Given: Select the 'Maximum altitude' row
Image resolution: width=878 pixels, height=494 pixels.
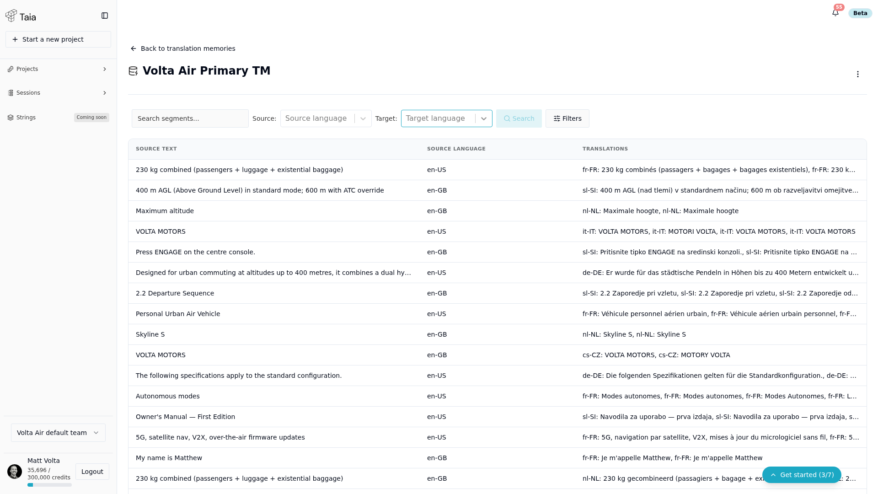Looking at the screenshot, I should click(x=498, y=211).
